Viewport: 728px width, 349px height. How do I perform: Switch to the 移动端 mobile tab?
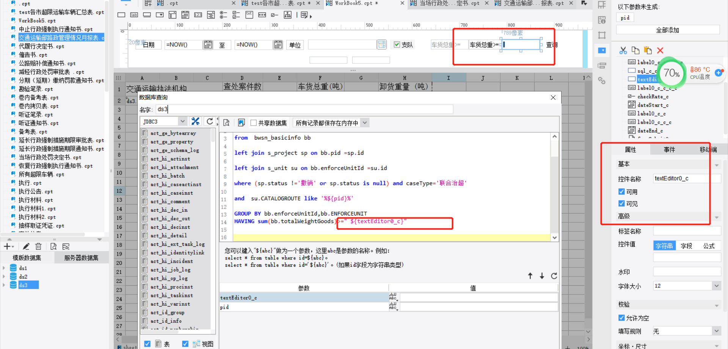708,149
